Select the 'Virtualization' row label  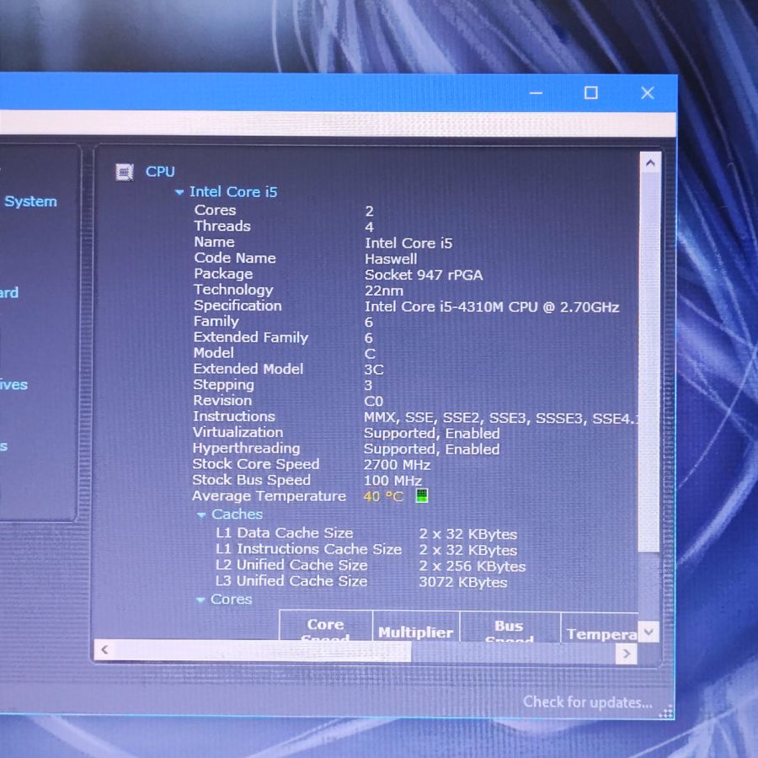coord(238,432)
